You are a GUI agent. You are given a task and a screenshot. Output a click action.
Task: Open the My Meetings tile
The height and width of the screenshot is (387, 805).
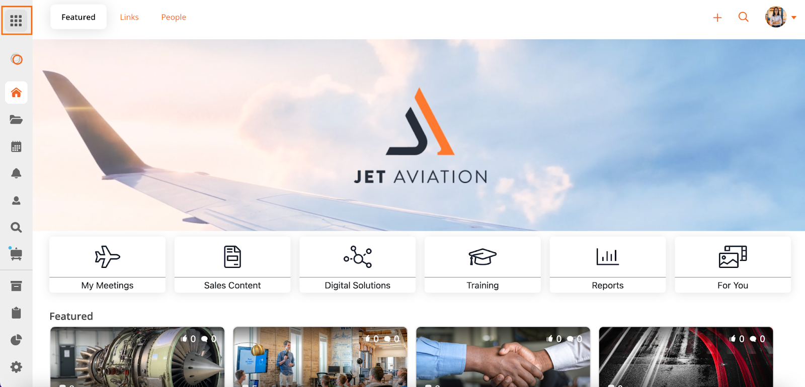tap(107, 264)
